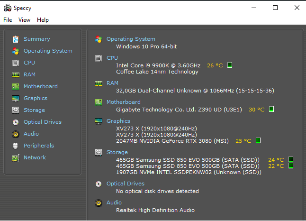The width and height of the screenshot is (306, 221).
Task: Click the CPU icon in the sidebar
Action: tap(16, 63)
